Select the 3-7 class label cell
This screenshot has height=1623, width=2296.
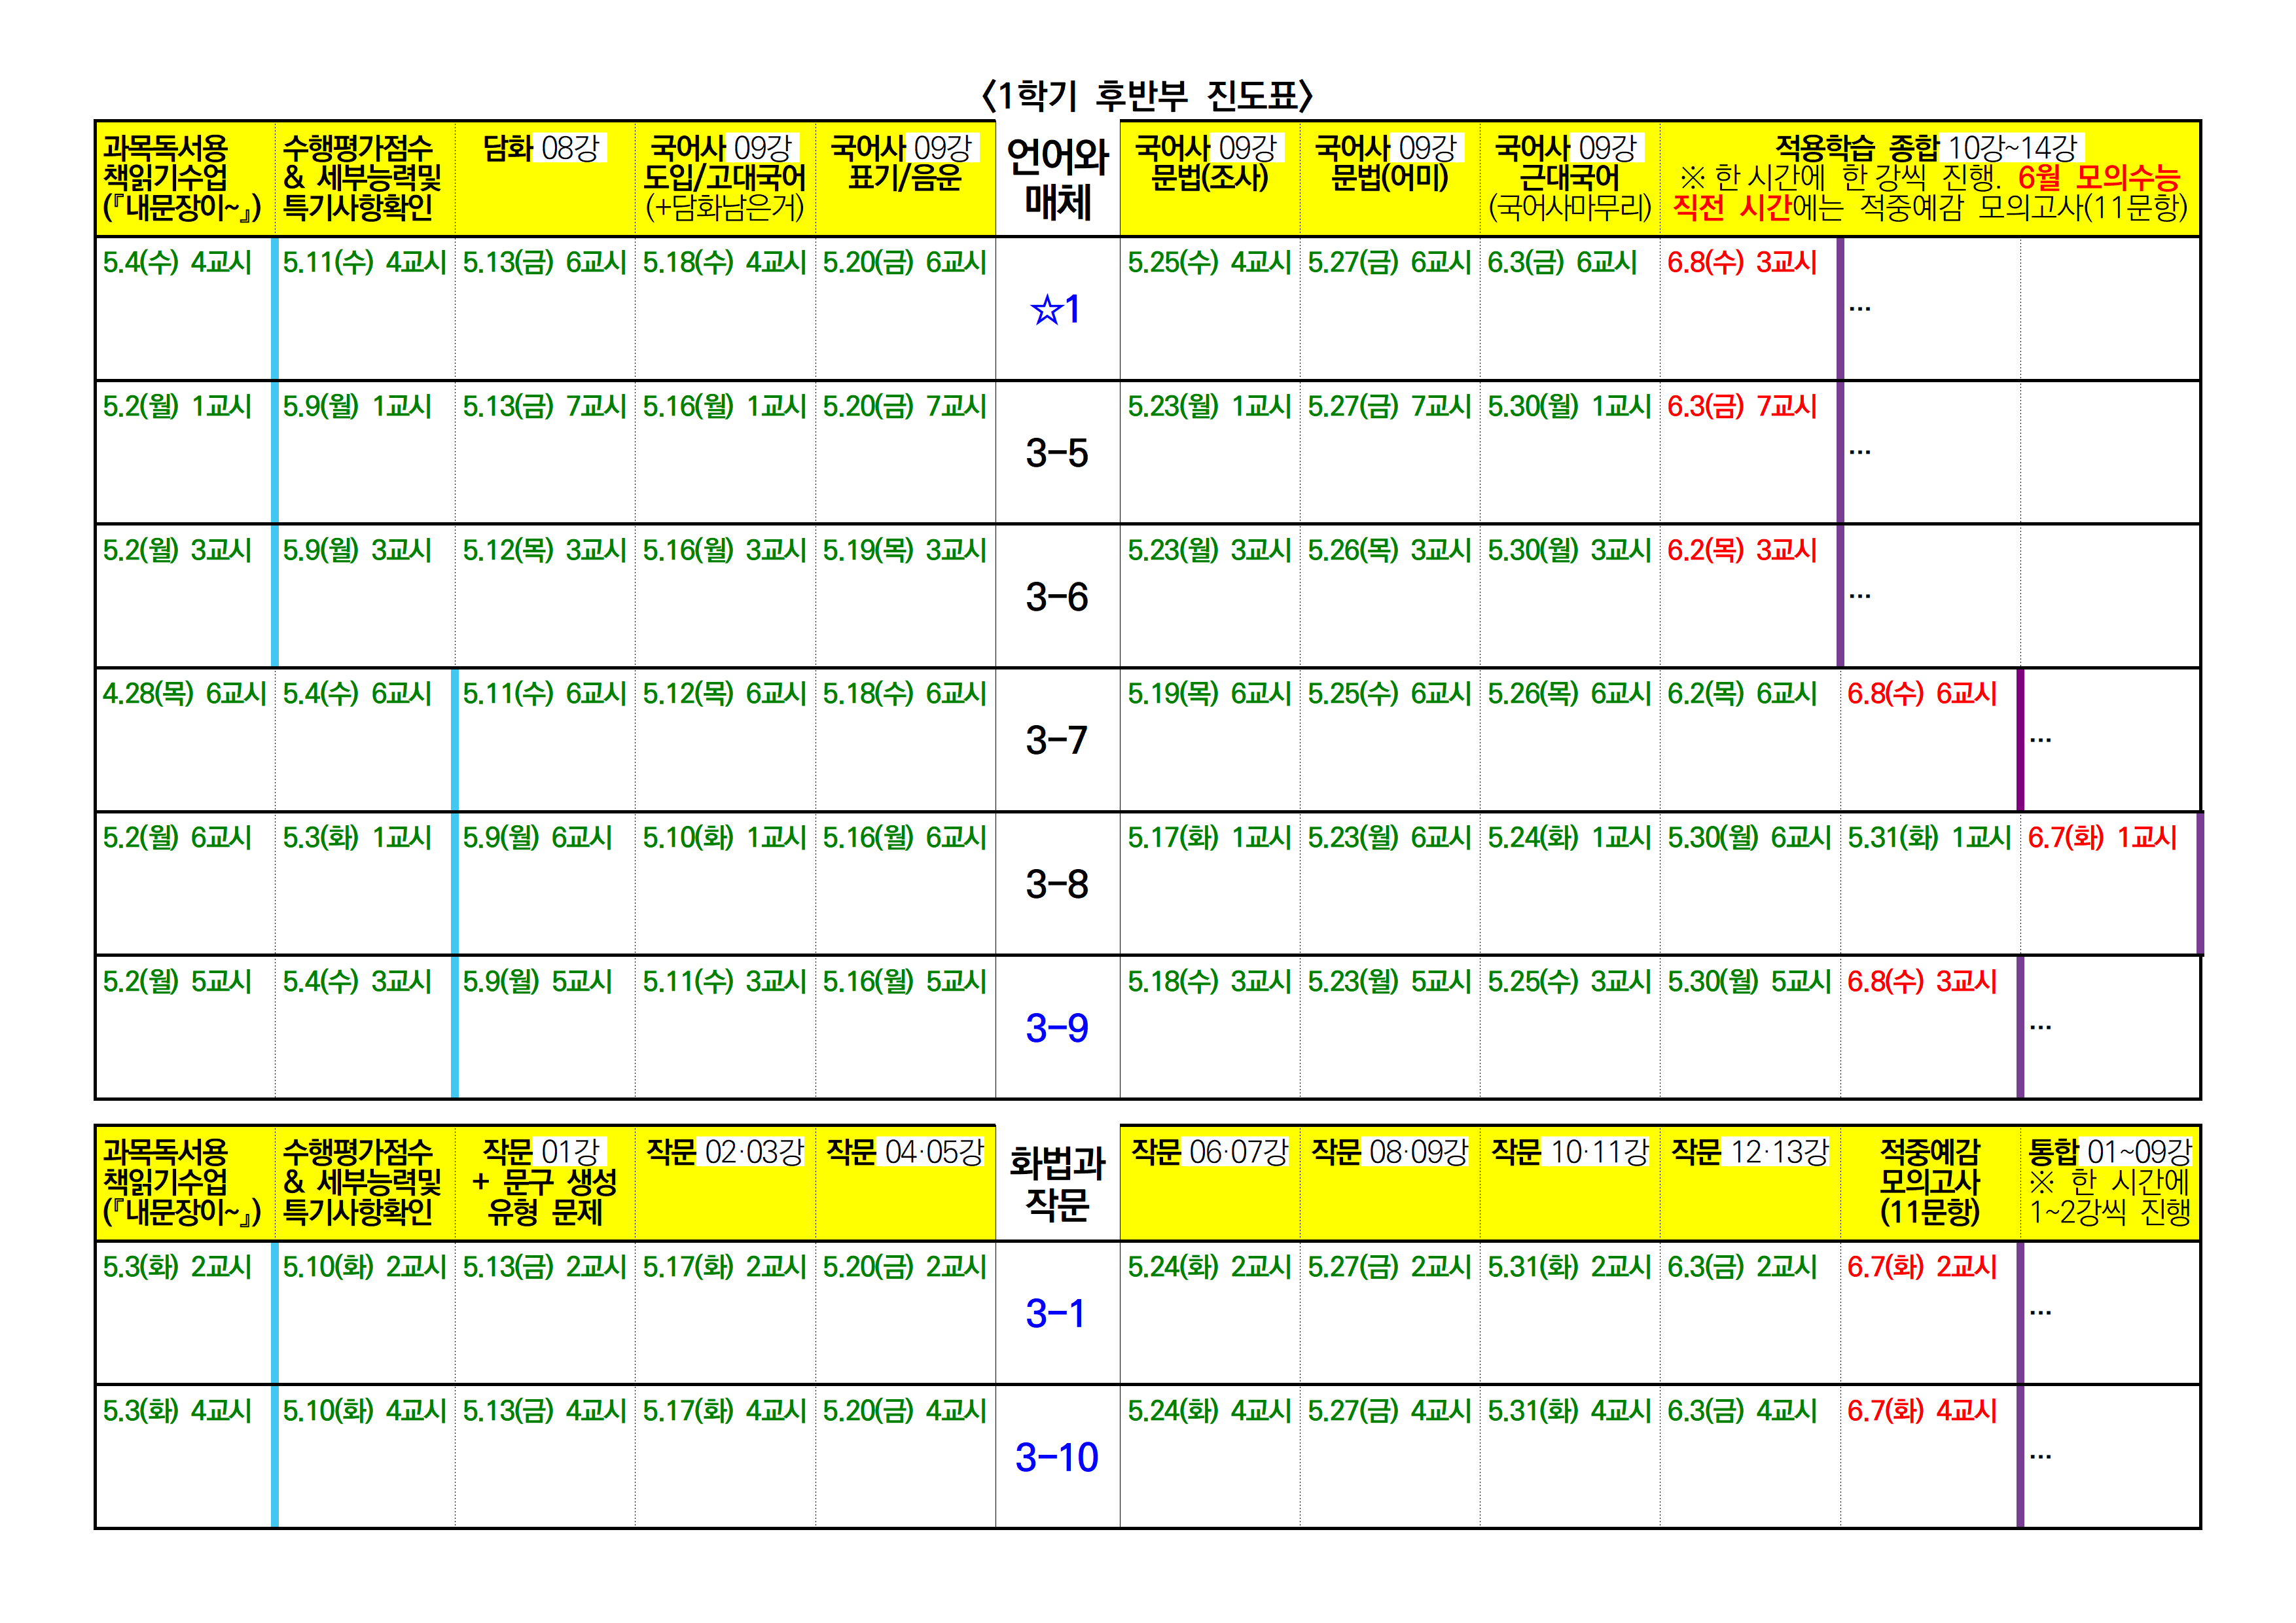click(1057, 740)
